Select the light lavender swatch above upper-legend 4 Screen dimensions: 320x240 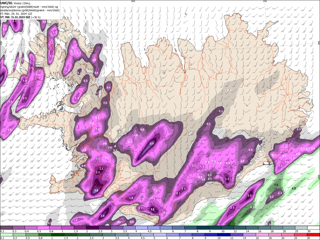coord(141,228)
